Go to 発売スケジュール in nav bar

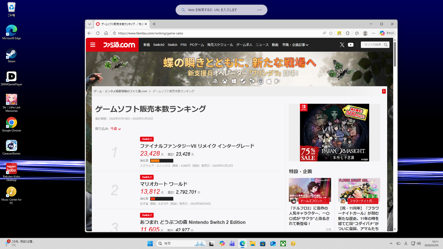pos(220,45)
